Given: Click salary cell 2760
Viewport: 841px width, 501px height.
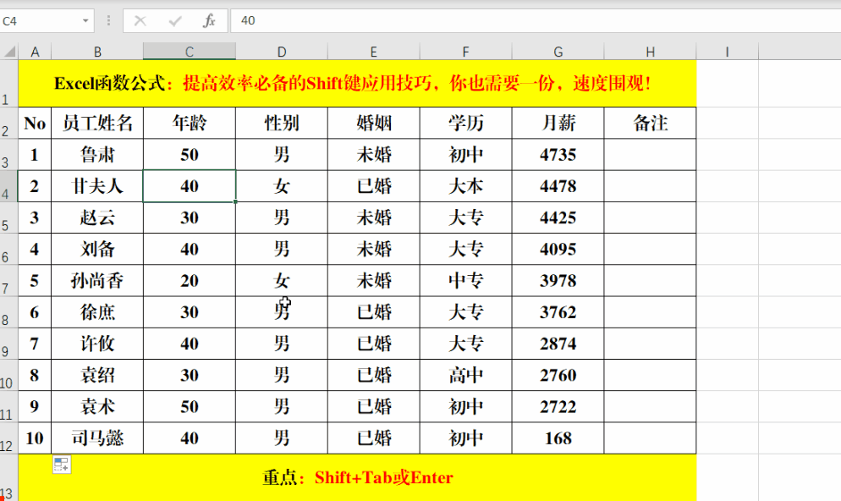Looking at the screenshot, I should (x=558, y=375).
